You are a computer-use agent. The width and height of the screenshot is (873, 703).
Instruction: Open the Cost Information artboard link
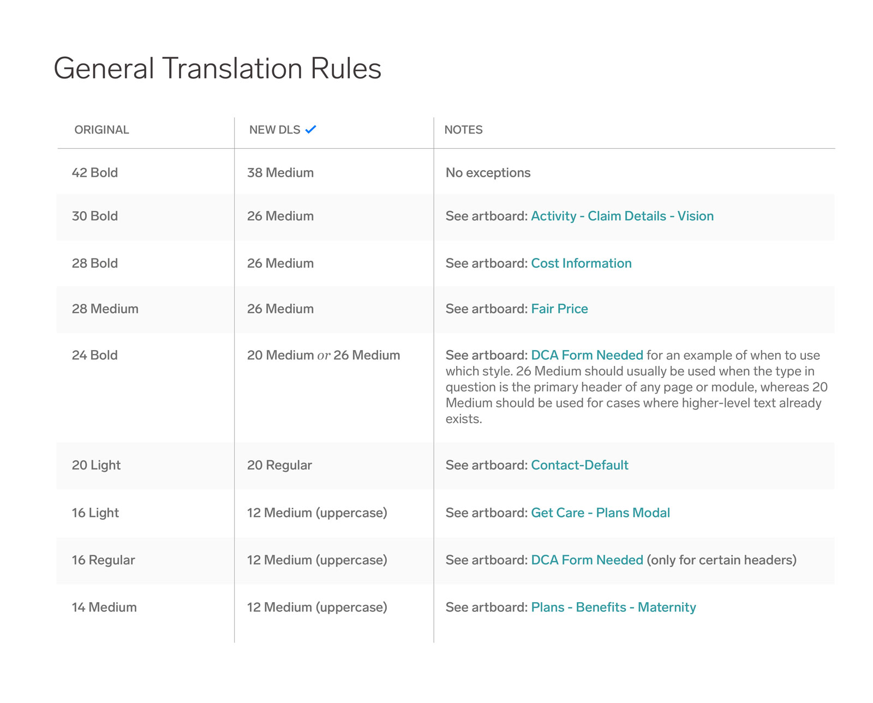tap(581, 263)
